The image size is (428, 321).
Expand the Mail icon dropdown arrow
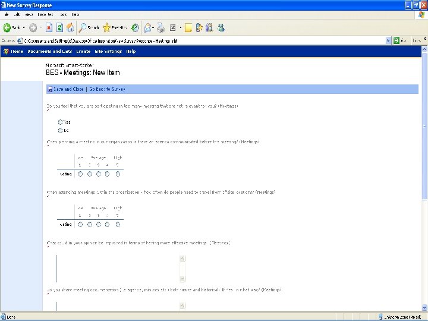(153, 27)
